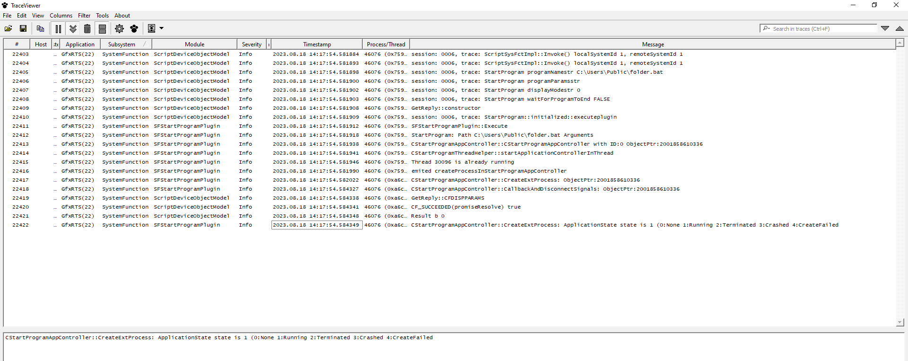Click the Severity column header
Image resolution: width=908 pixels, height=361 pixels.
252,44
